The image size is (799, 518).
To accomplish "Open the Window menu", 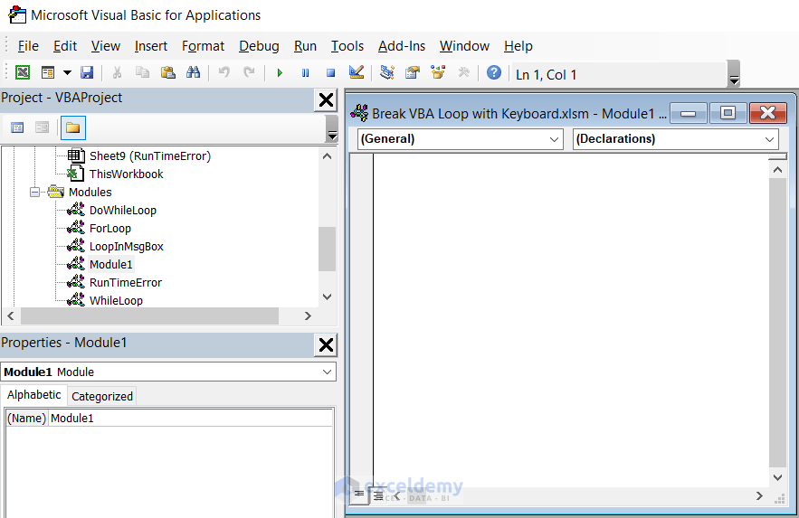I will coord(464,46).
